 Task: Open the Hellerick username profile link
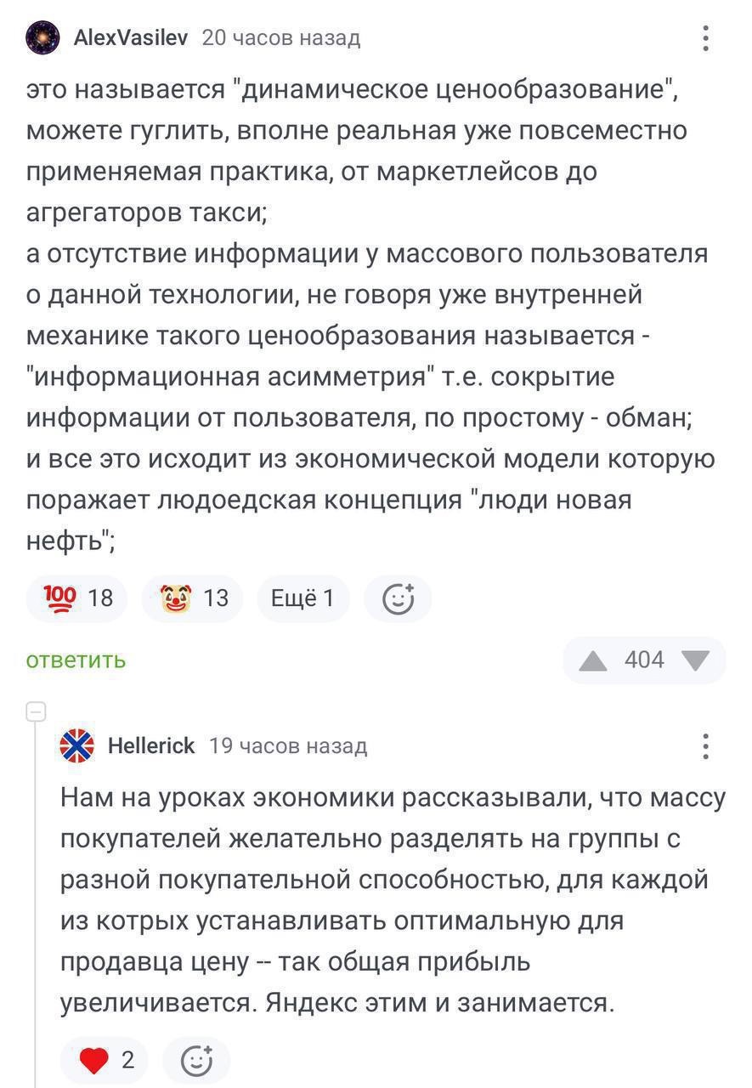pos(151,746)
